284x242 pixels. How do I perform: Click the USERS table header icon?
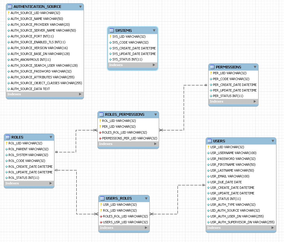[209, 141]
